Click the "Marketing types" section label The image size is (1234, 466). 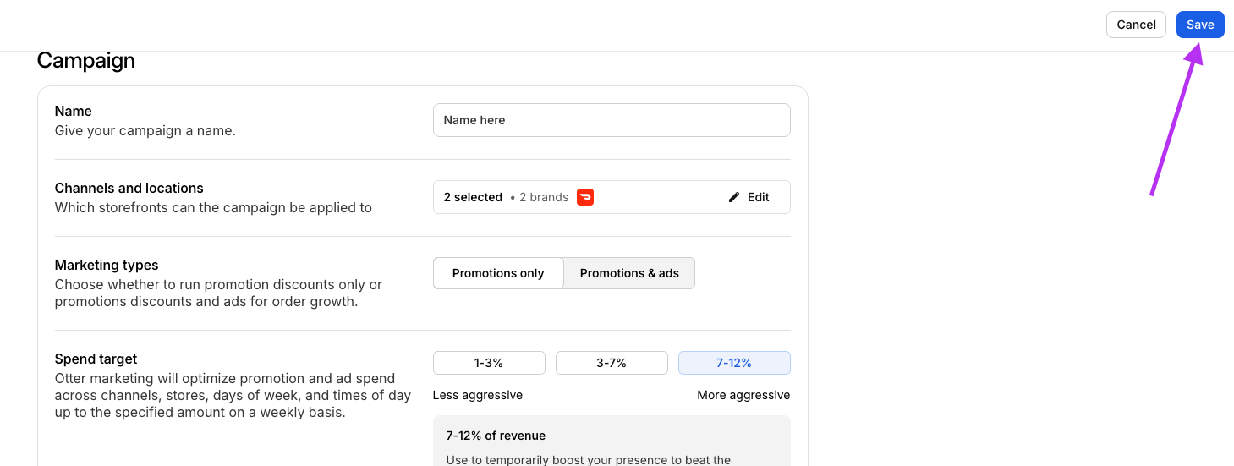107,265
